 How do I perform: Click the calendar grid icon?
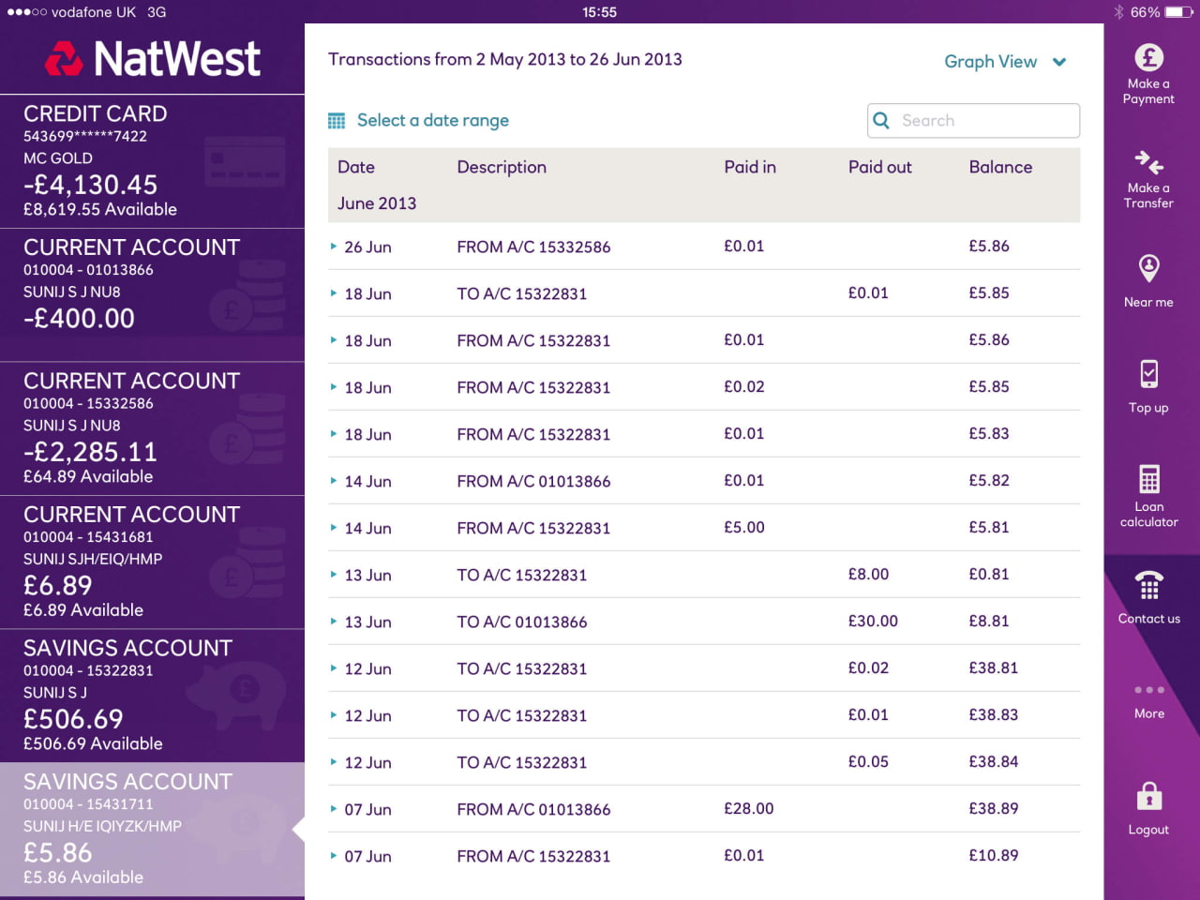tap(337, 120)
